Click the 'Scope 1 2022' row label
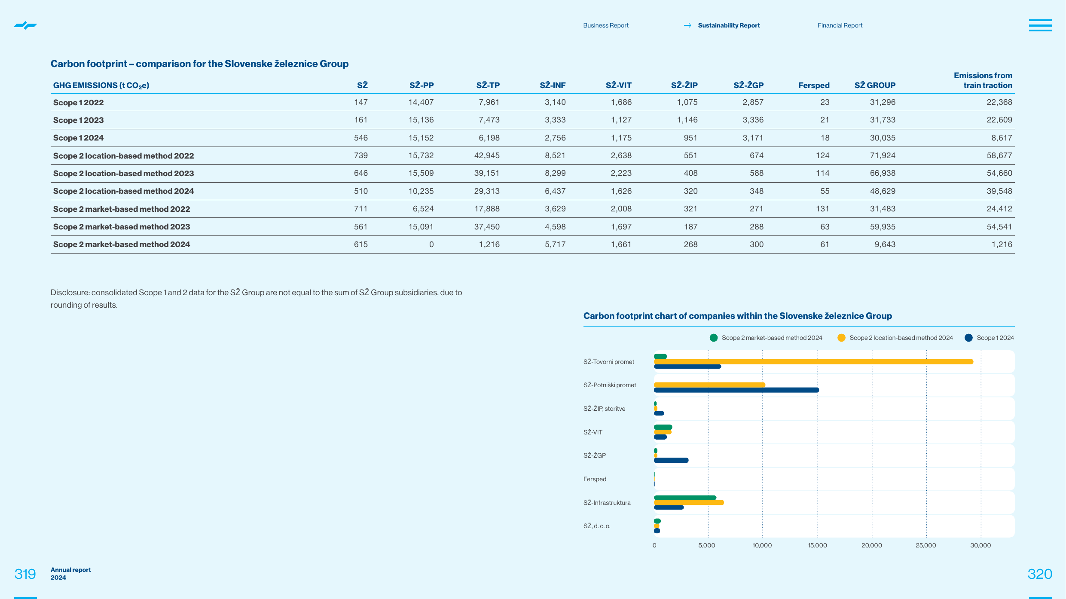 click(x=78, y=102)
